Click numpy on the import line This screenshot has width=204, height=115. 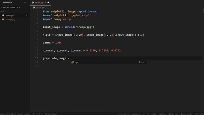(x=57, y=19)
